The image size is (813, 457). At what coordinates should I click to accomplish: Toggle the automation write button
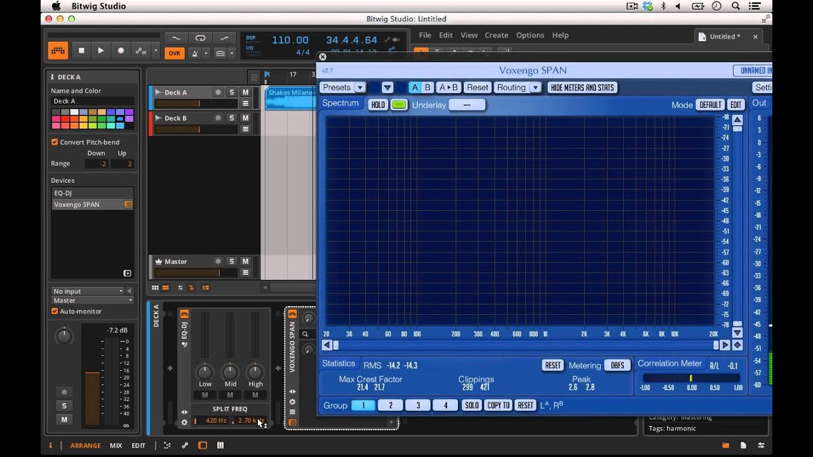coord(141,51)
